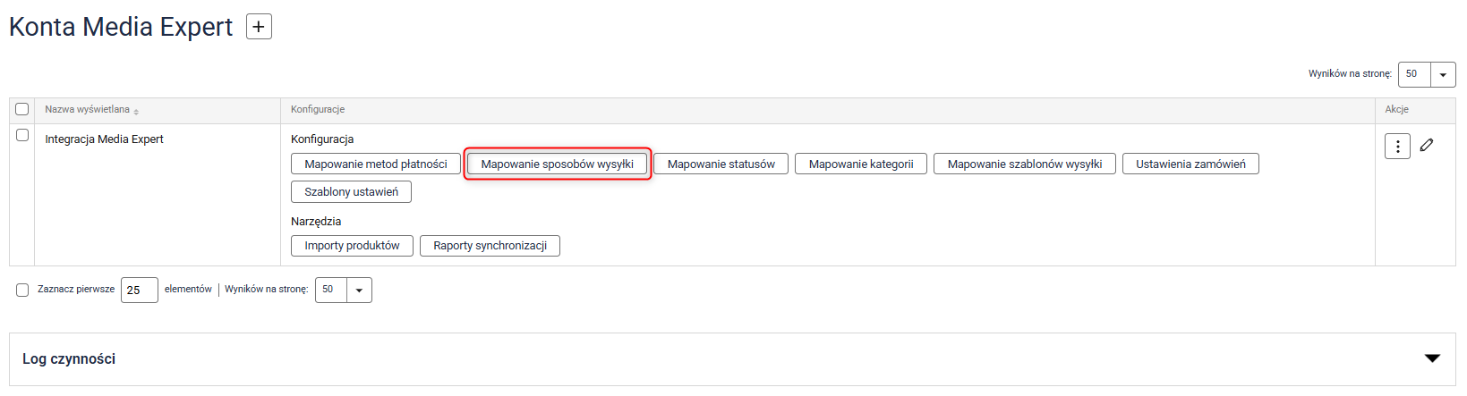1467x396 pixels.
Task: Click the Narzędzia section label
Action: click(316, 221)
